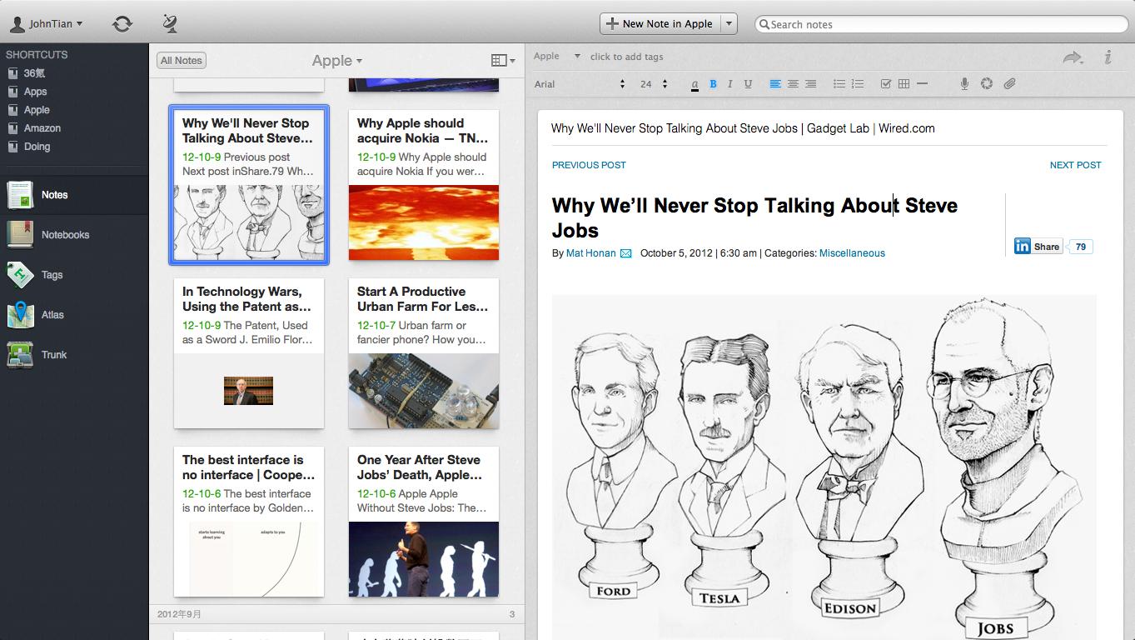1135x640 pixels.
Task: Open the text color picker
Action: point(694,83)
